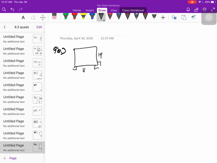Tap the page date 'Thursday, April 30, 2020'
Viewport: 217px width, 163px height.
pos(76,38)
